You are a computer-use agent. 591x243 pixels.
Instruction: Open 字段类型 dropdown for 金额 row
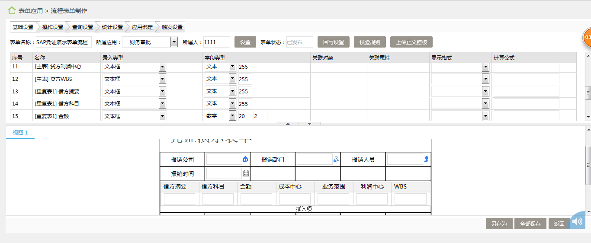(232, 116)
